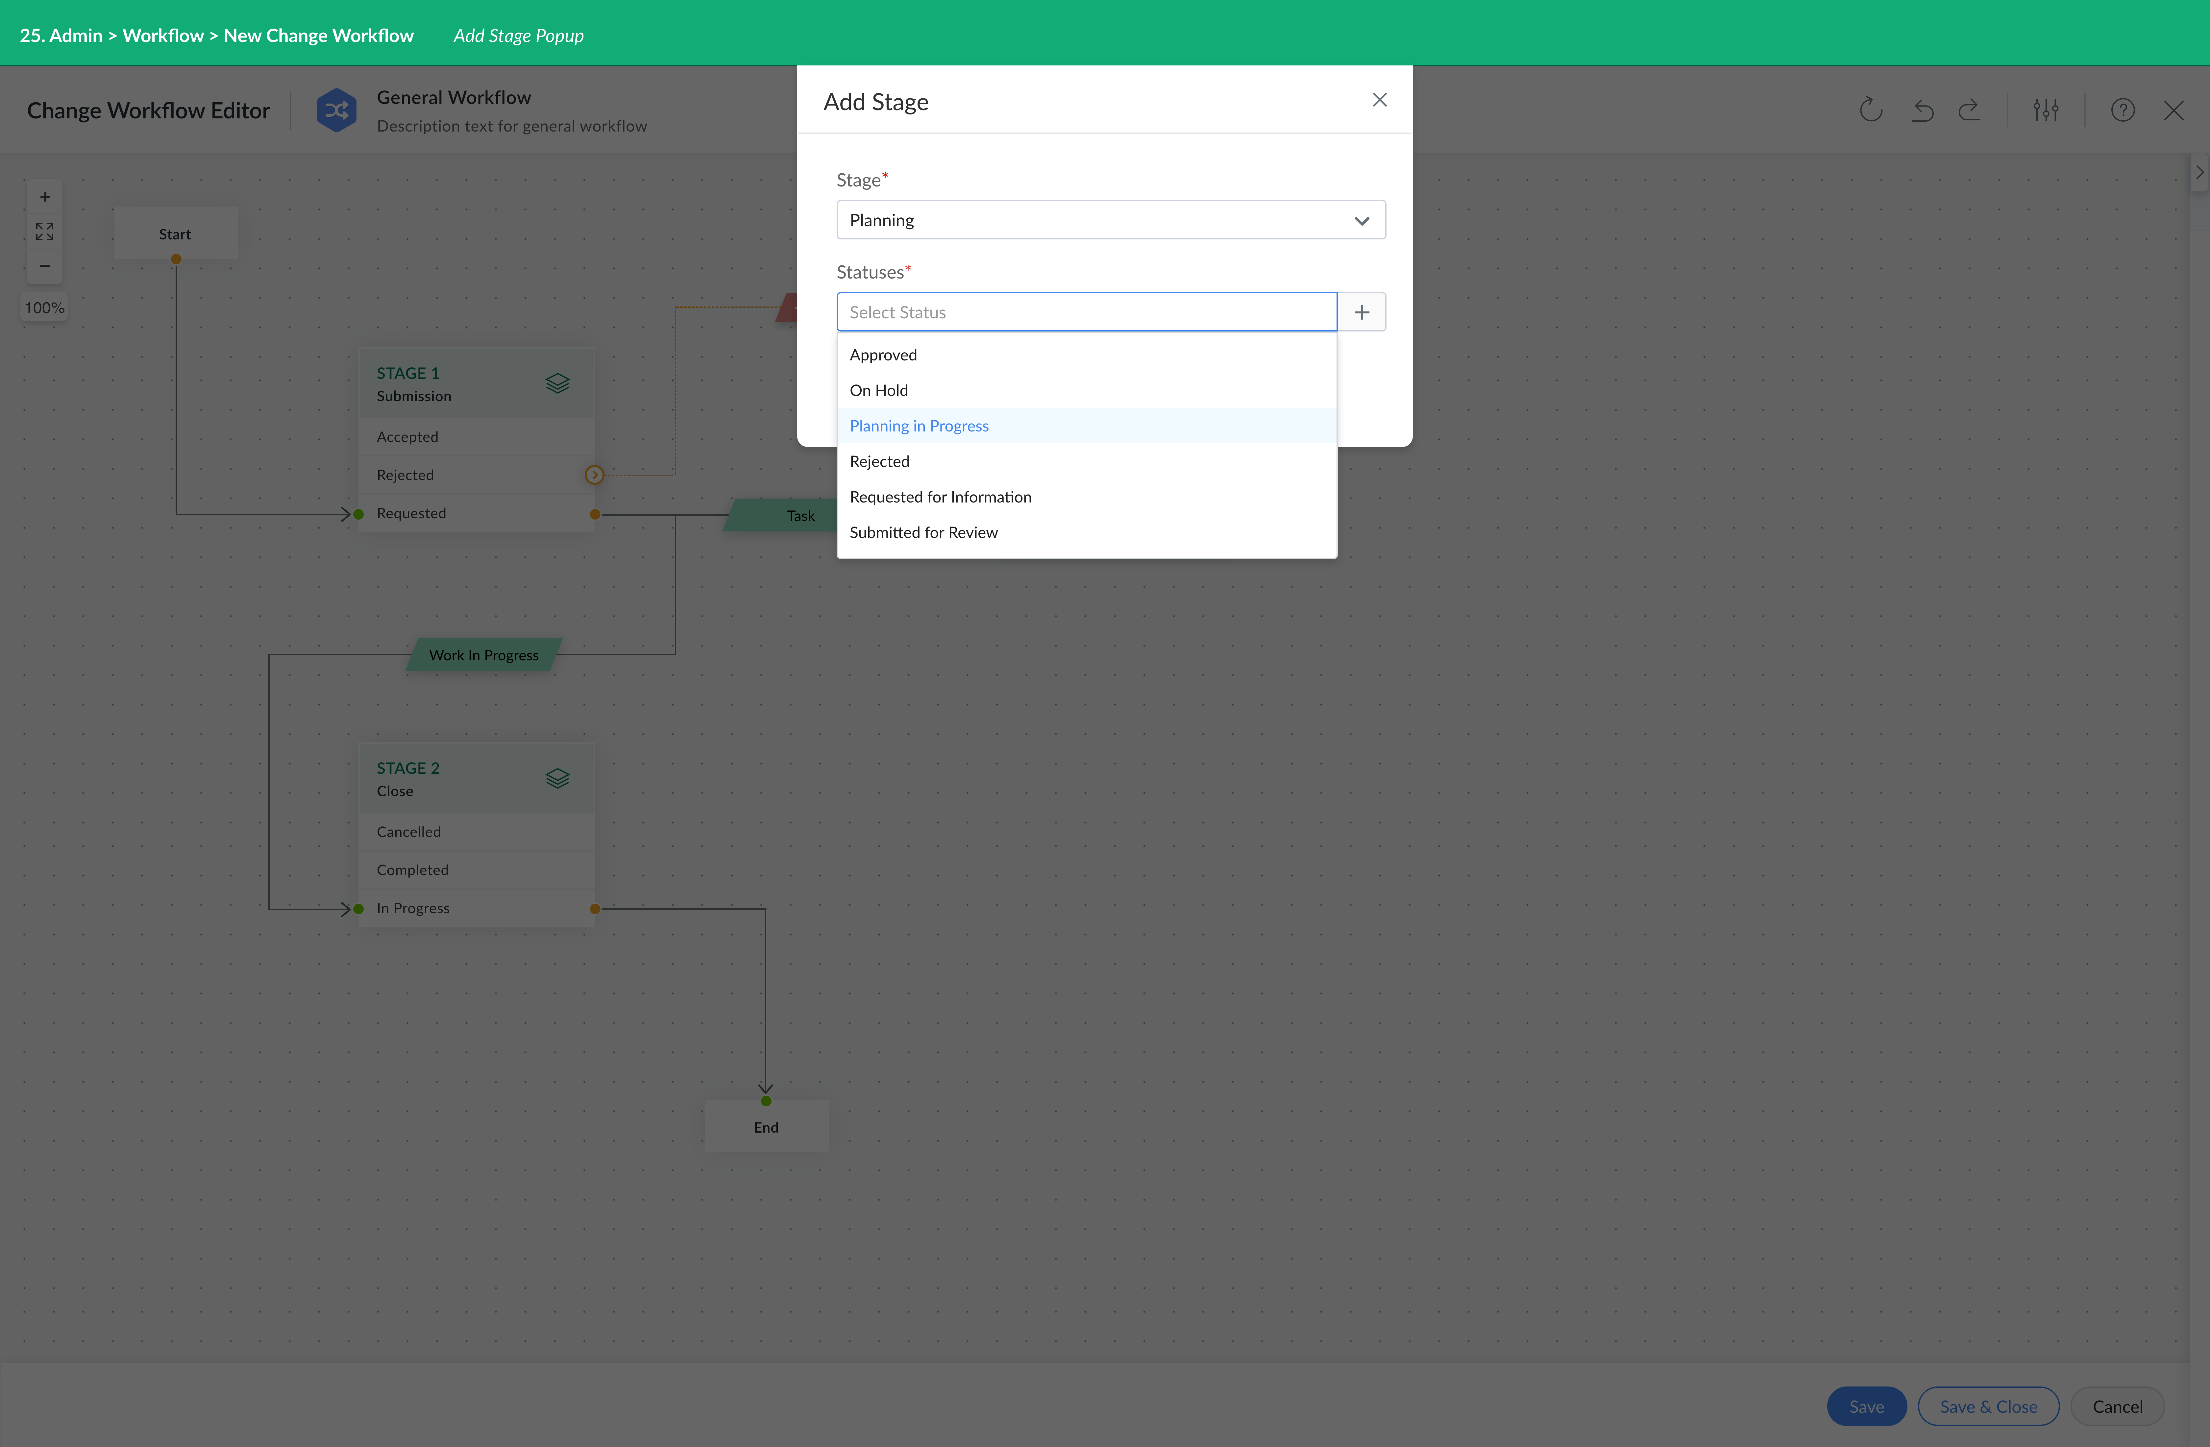Select the Accepted status in Stage 1
The width and height of the screenshot is (2210, 1447).
(x=476, y=436)
